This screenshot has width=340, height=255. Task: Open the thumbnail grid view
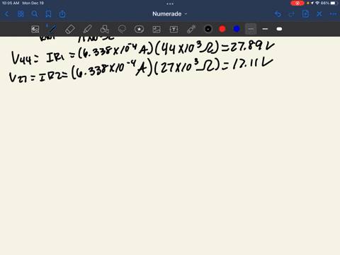[x=21, y=14]
